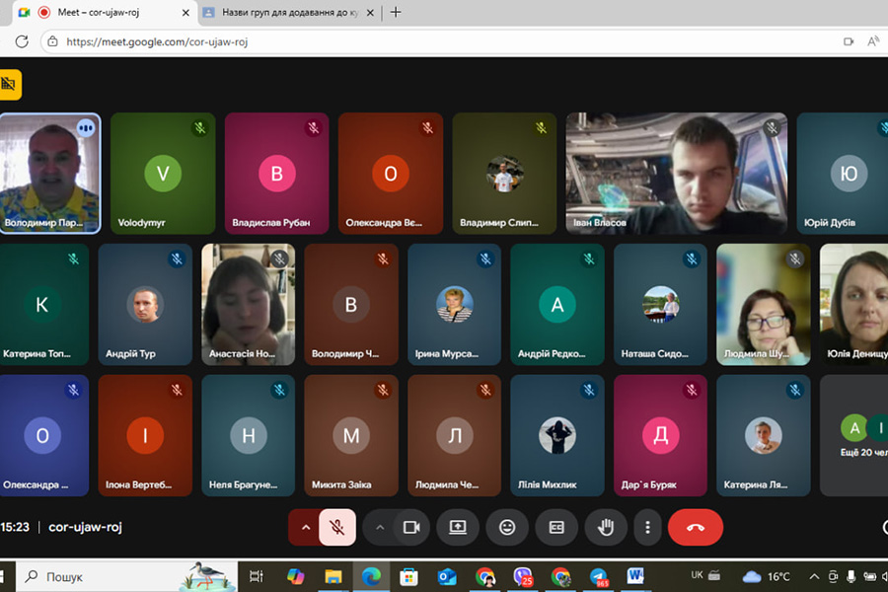This screenshot has width=888, height=592.
Task: Raise your hand
Action: pos(606,528)
